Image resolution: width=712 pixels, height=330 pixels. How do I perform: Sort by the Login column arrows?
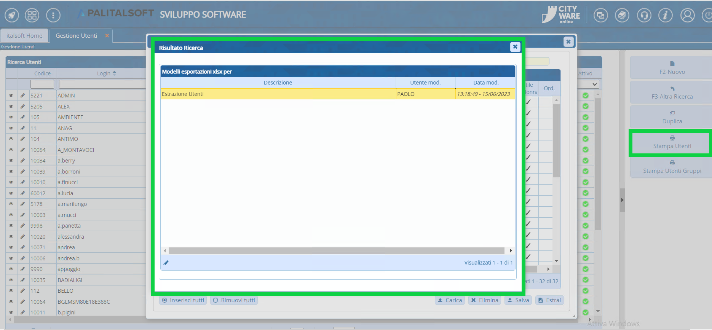pos(114,73)
